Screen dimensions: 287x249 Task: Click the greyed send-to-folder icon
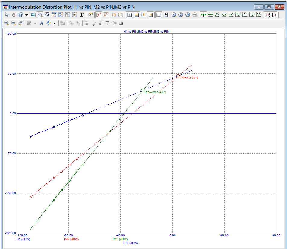coord(63,23)
